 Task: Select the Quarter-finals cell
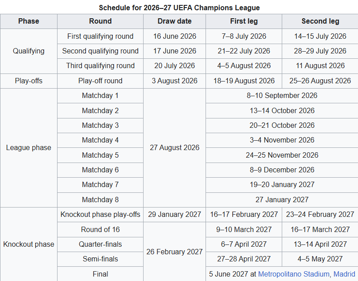[100, 244]
